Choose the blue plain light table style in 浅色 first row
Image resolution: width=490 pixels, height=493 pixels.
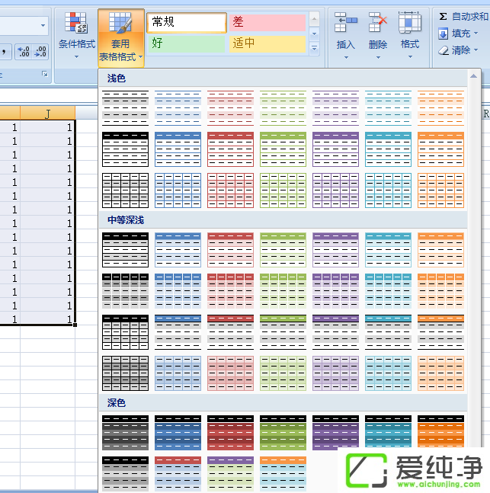pyautogui.click(x=178, y=108)
